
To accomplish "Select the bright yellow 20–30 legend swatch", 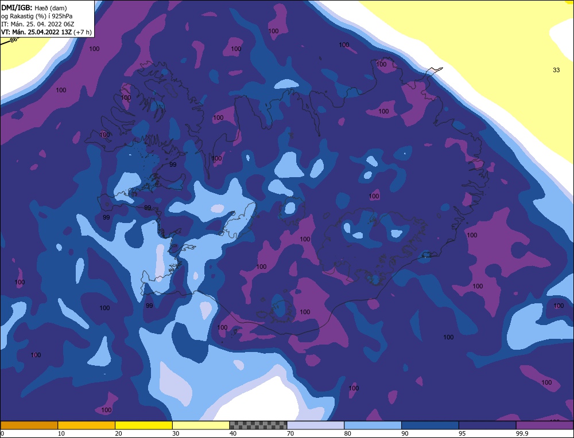I will [x=143, y=425].
